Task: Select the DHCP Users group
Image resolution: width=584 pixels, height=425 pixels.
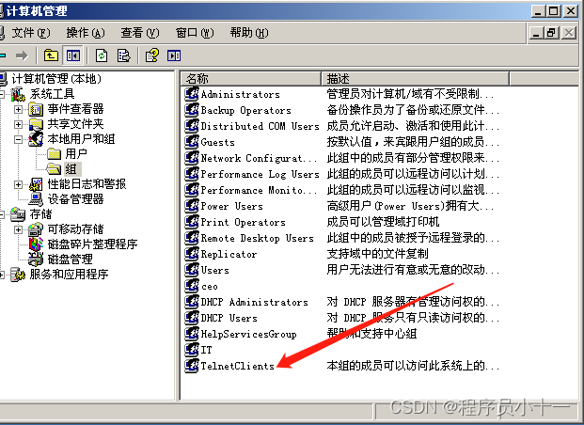Action: (x=229, y=318)
